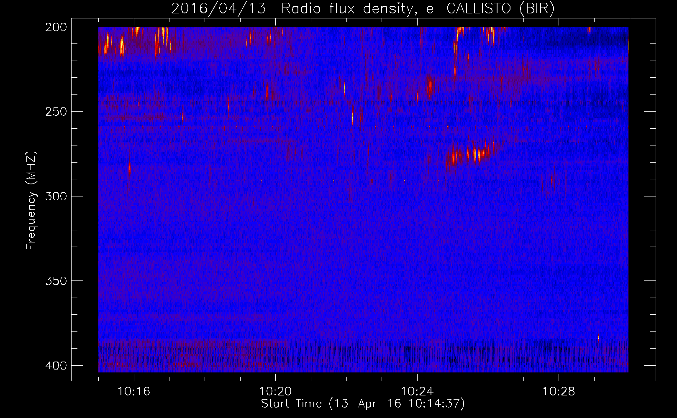677x418 pixels.
Task: Click the 200 frequency tick label
Action: [x=56, y=27]
